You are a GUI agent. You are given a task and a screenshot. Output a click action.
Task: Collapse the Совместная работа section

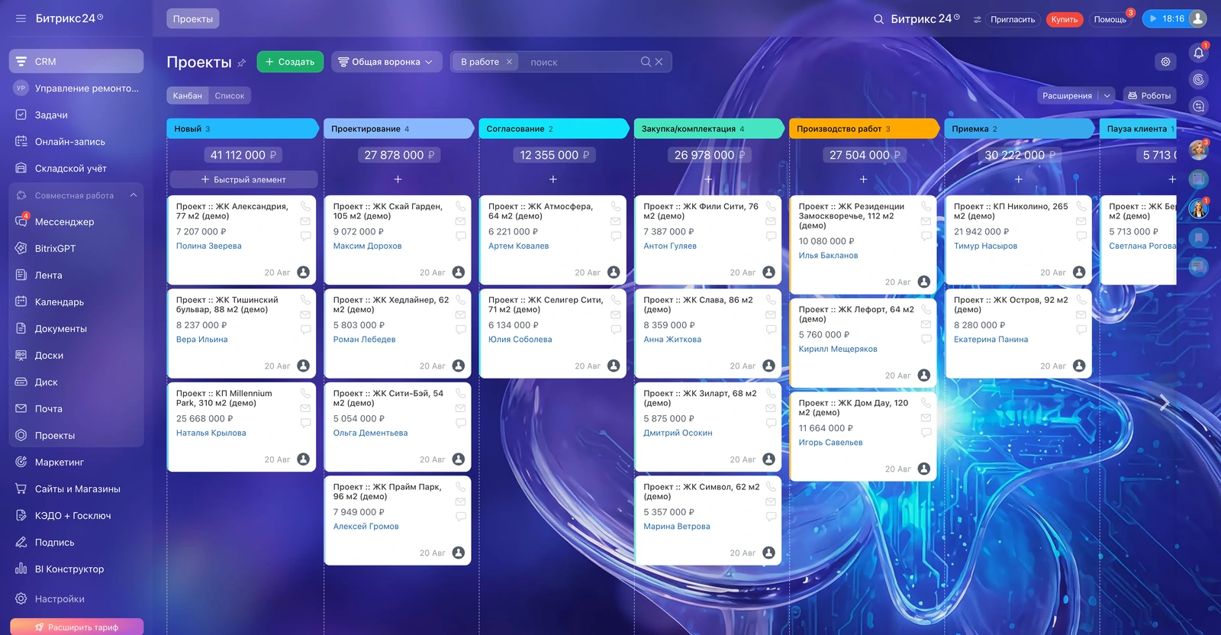(x=134, y=195)
